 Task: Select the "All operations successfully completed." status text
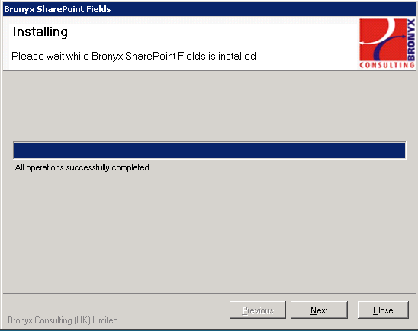coord(82,167)
